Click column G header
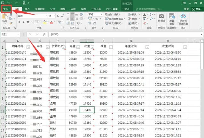 pos(131,41)
